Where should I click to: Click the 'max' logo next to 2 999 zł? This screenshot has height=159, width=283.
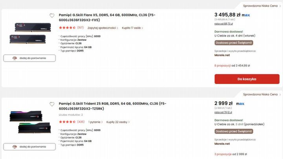pyautogui.click(x=240, y=104)
